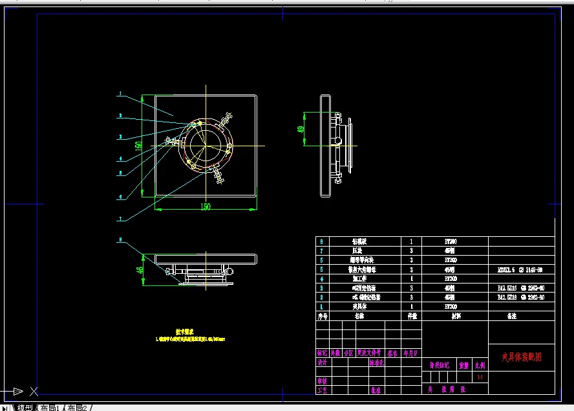Select part name 加工件 in row 4

tap(360, 279)
